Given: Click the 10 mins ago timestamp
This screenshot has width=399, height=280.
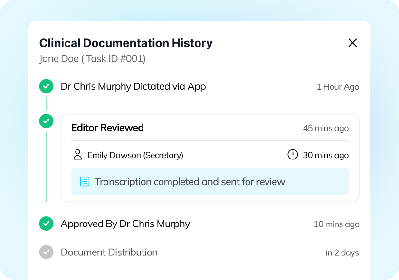Looking at the screenshot, I should (336, 224).
